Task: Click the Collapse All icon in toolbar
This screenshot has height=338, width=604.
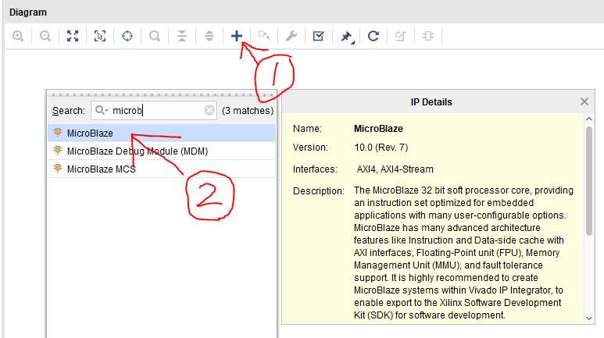Action: (182, 36)
